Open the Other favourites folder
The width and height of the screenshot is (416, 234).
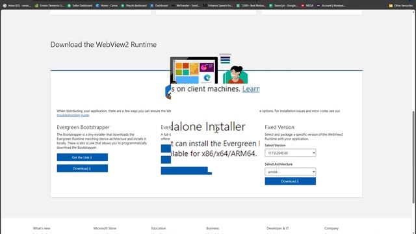[x=401, y=5]
